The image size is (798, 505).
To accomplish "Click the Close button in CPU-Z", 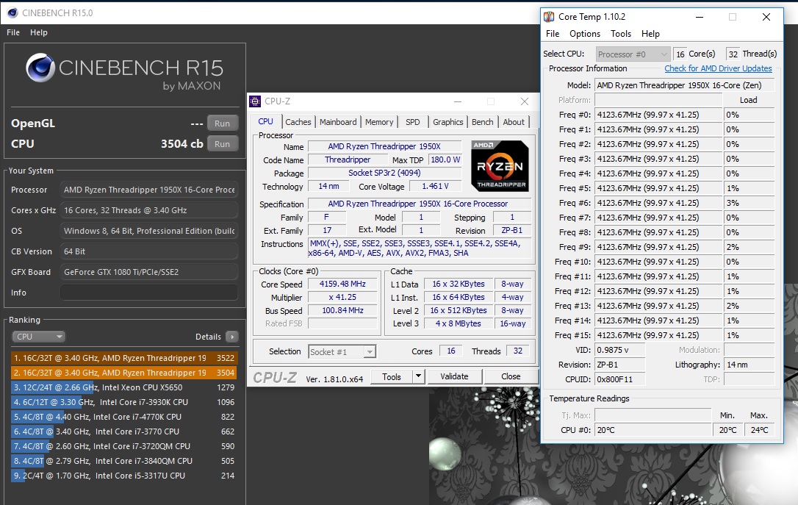I will coord(511,376).
